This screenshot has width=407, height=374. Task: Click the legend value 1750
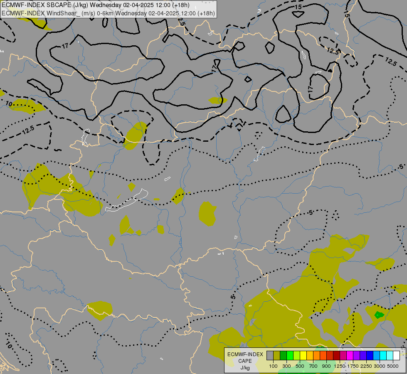pyautogui.click(x=353, y=366)
